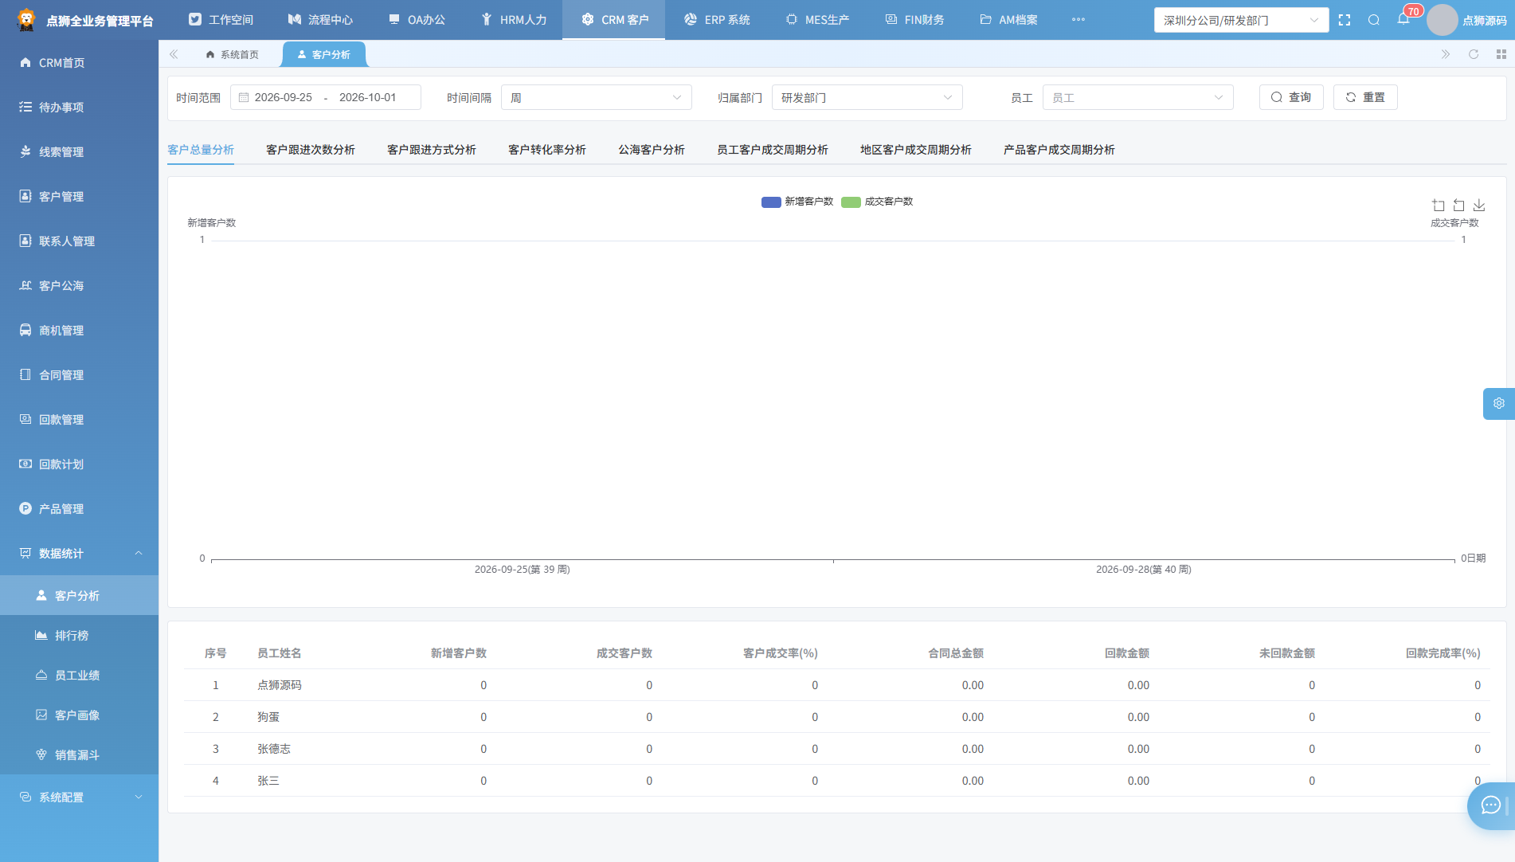Collapse the 数据统计 sidebar group
Viewport: 1515px width, 862px height.
coord(80,553)
